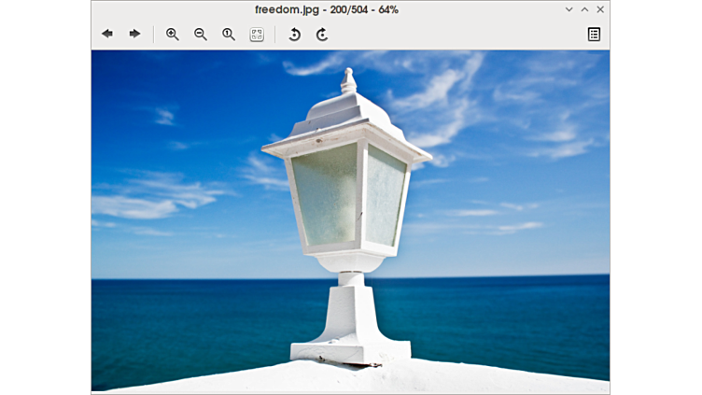Fit image to window size
This screenshot has height=395, width=702.
click(257, 34)
